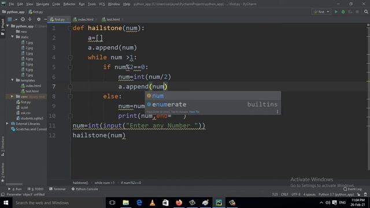
Task: Open the Navigate menu
Action: pyautogui.click(x=42, y=4)
